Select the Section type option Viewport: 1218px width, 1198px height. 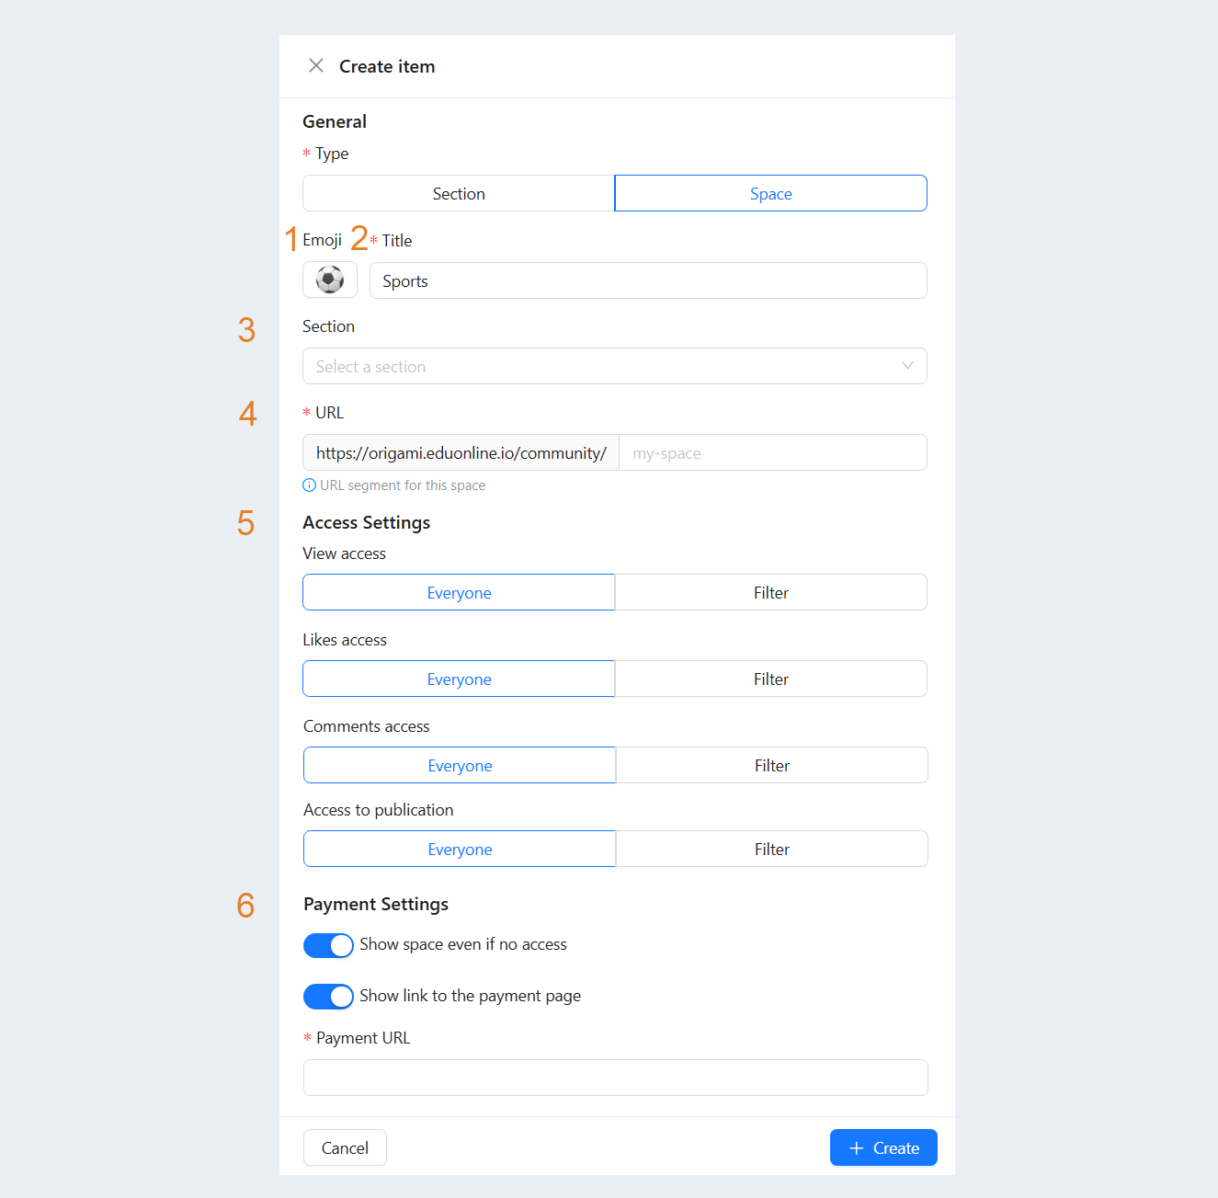(459, 193)
